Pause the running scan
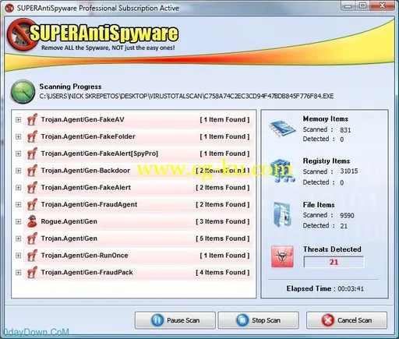399x339 pixels. pos(175,320)
